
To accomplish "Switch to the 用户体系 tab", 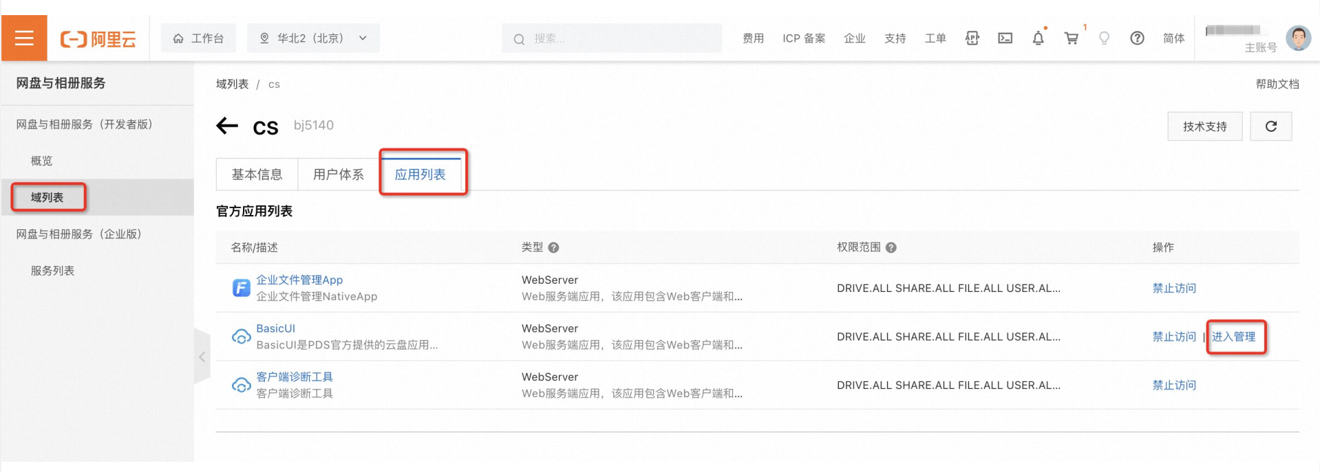I will [338, 175].
